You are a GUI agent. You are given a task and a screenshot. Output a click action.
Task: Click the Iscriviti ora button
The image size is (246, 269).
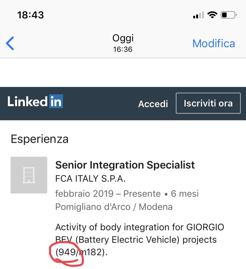click(x=208, y=103)
